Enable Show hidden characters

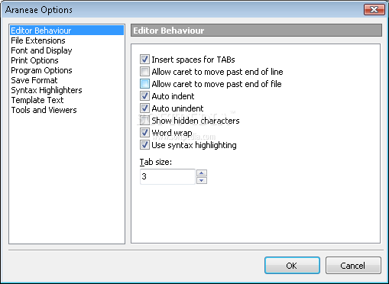click(144, 121)
